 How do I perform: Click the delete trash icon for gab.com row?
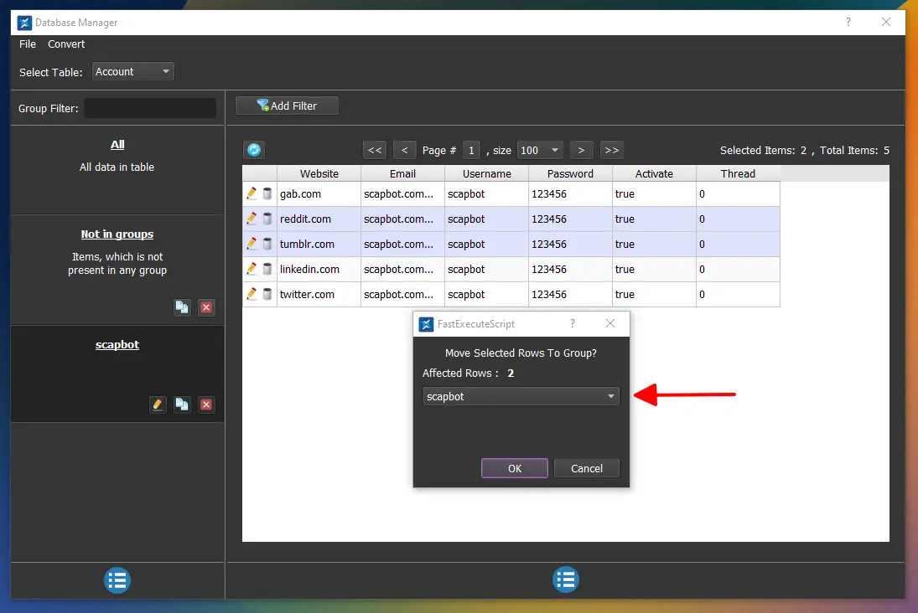click(267, 193)
